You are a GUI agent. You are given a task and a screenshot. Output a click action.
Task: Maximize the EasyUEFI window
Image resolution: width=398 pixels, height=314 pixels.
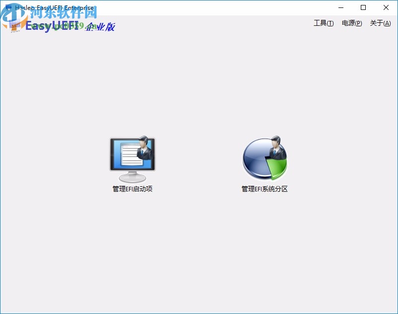pyautogui.click(x=363, y=7)
